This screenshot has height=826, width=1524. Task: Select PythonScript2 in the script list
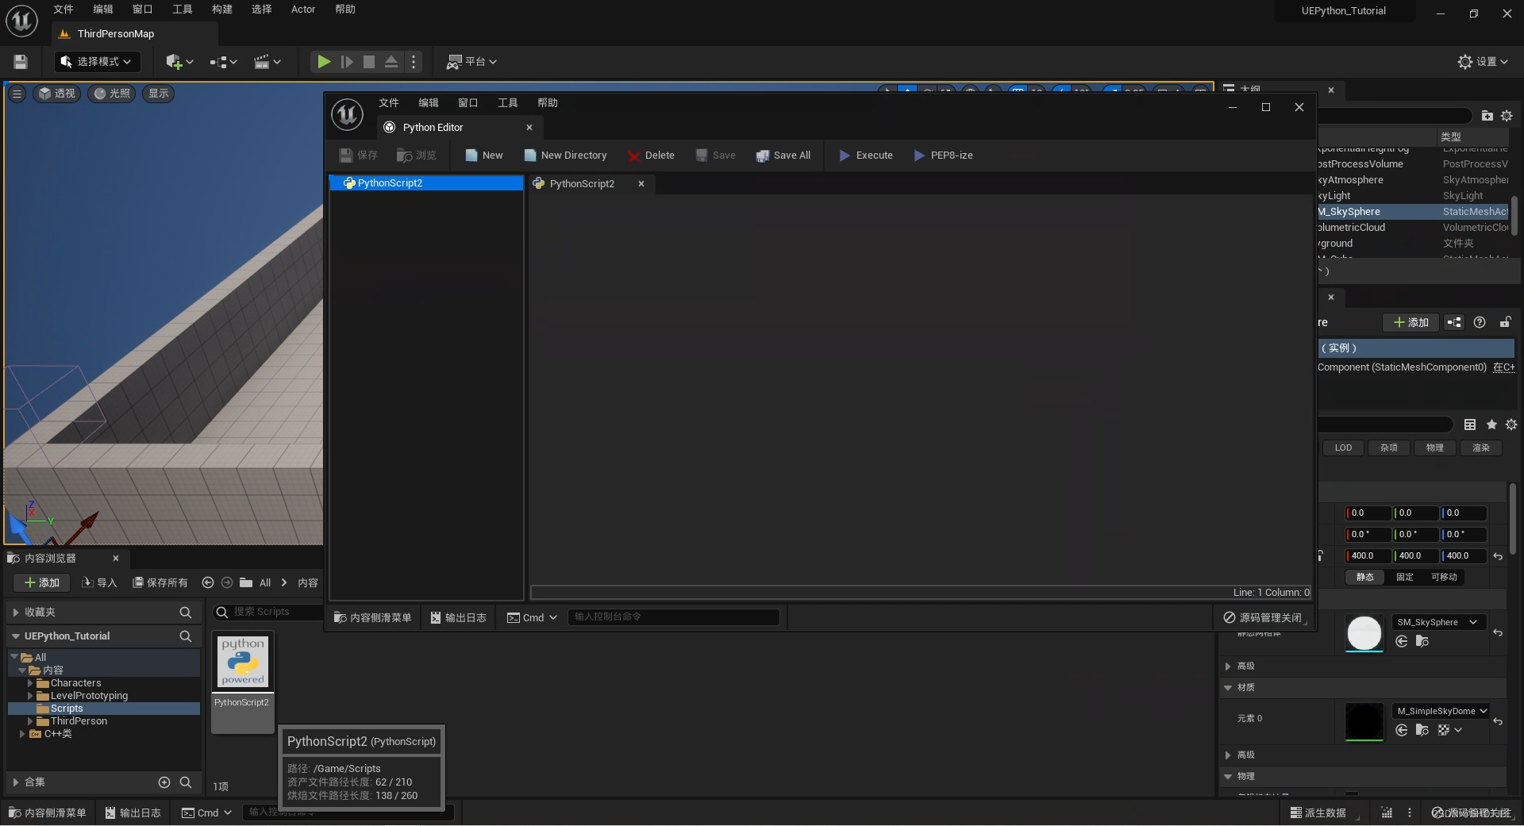point(427,183)
